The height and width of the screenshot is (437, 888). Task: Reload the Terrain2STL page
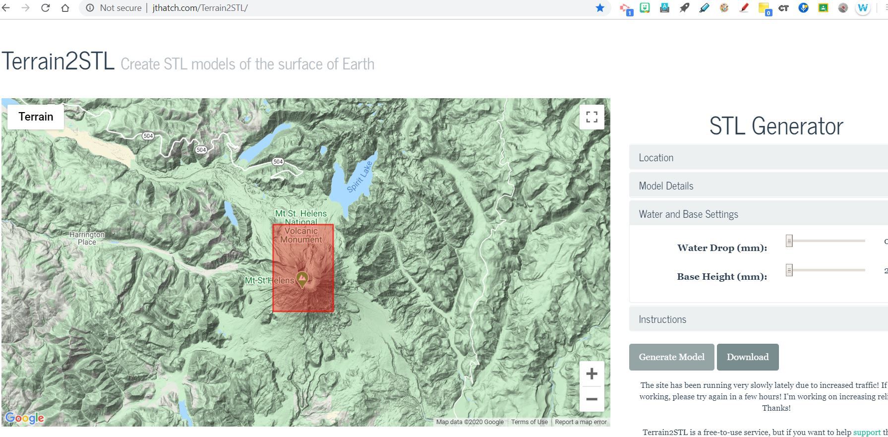click(x=45, y=8)
